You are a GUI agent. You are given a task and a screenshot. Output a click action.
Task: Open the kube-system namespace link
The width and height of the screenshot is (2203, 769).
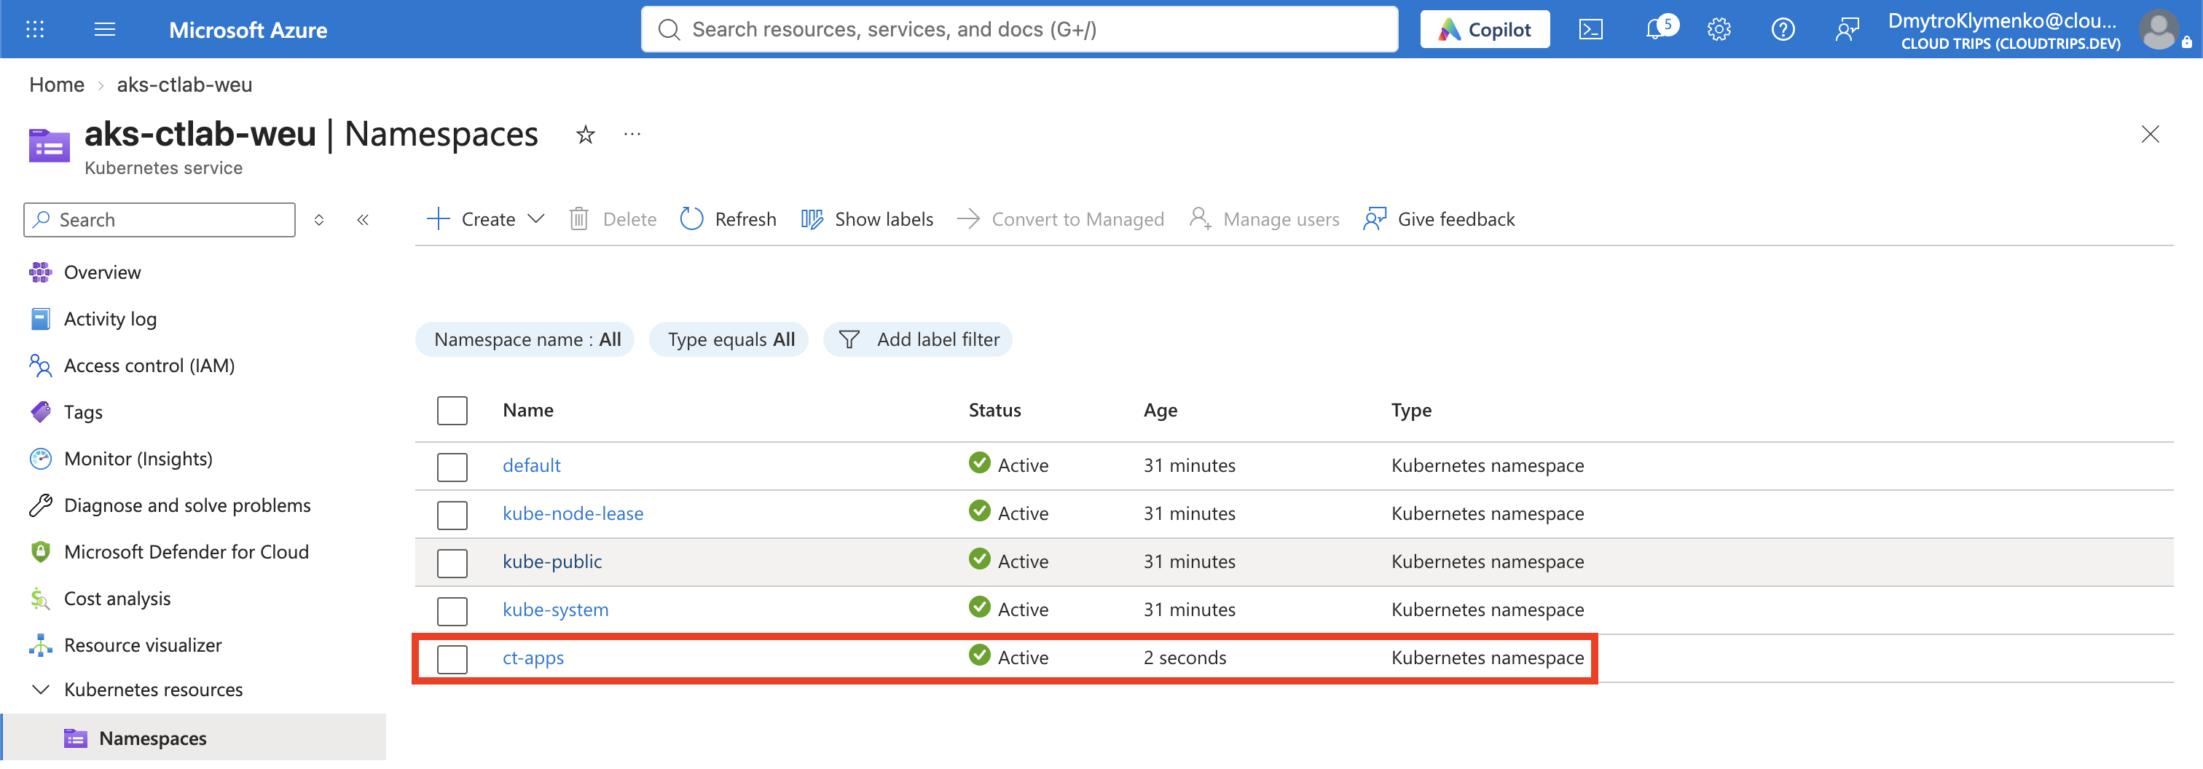point(555,610)
